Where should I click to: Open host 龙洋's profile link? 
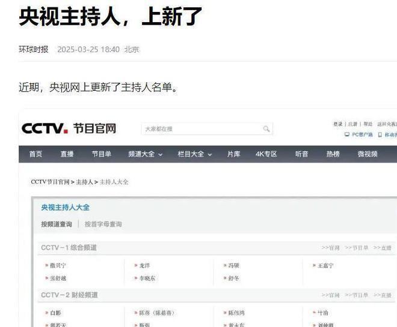[x=144, y=265]
